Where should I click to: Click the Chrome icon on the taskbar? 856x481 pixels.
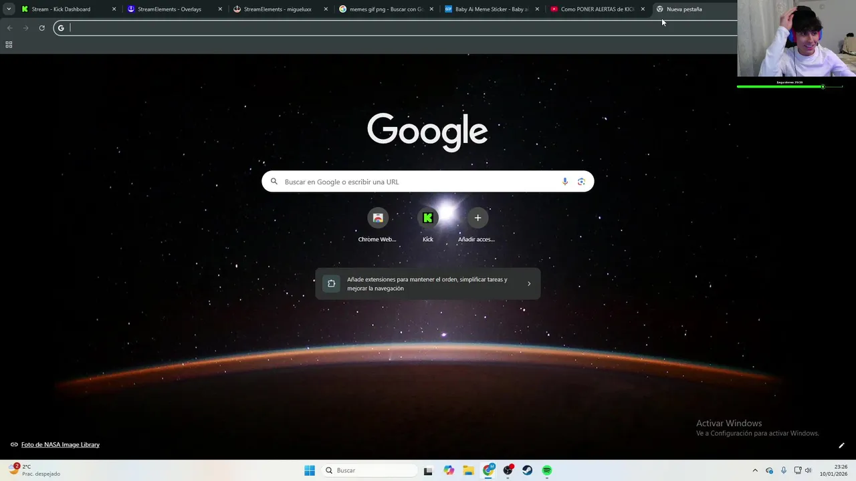[488, 470]
